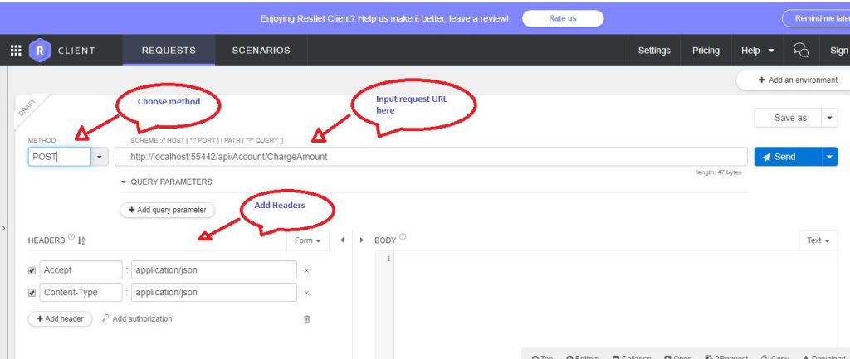This screenshot has width=850, height=359.
Task: Open the Help menu
Action: [757, 51]
